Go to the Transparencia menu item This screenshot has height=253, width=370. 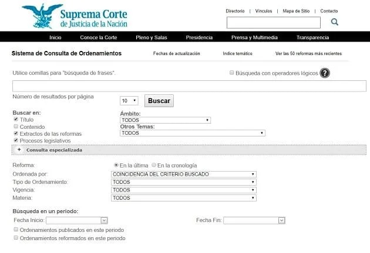312,37
